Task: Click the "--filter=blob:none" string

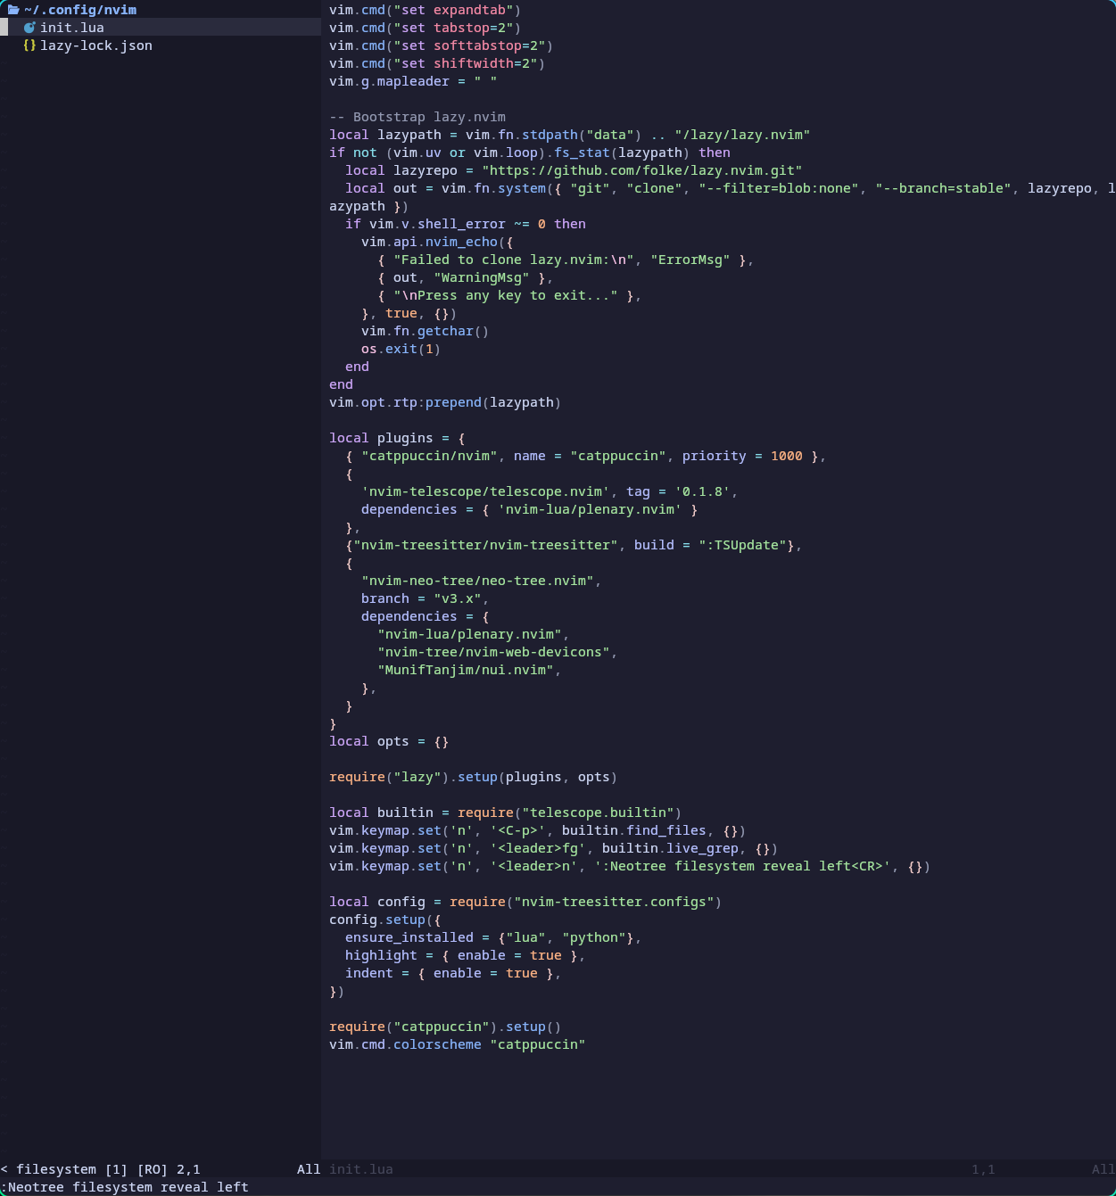Action: [779, 188]
